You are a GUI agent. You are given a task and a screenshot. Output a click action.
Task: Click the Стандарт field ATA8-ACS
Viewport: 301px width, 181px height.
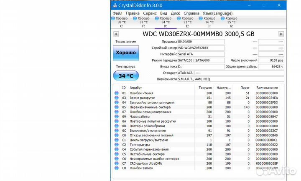(231, 73)
